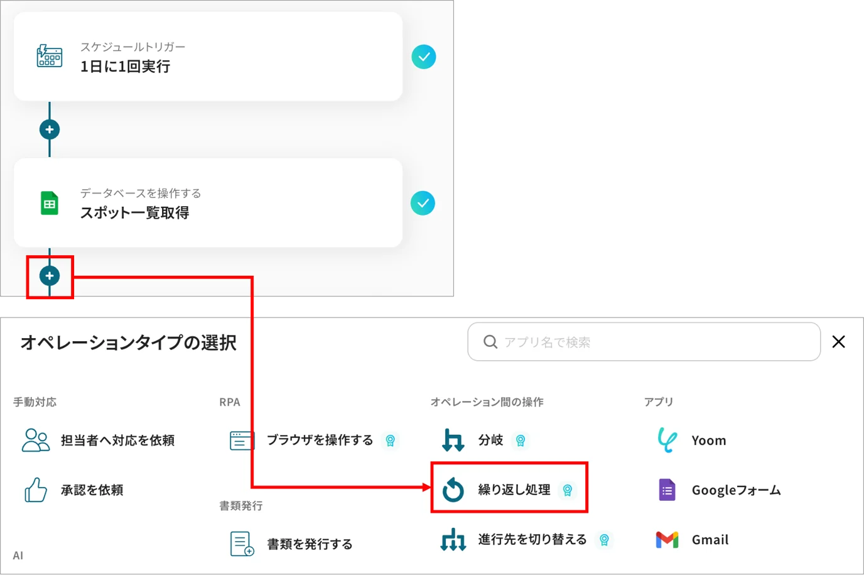Click the アプリ section heading
The width and height of the screenshot is (864, 575).
click(x=658, y=402)
